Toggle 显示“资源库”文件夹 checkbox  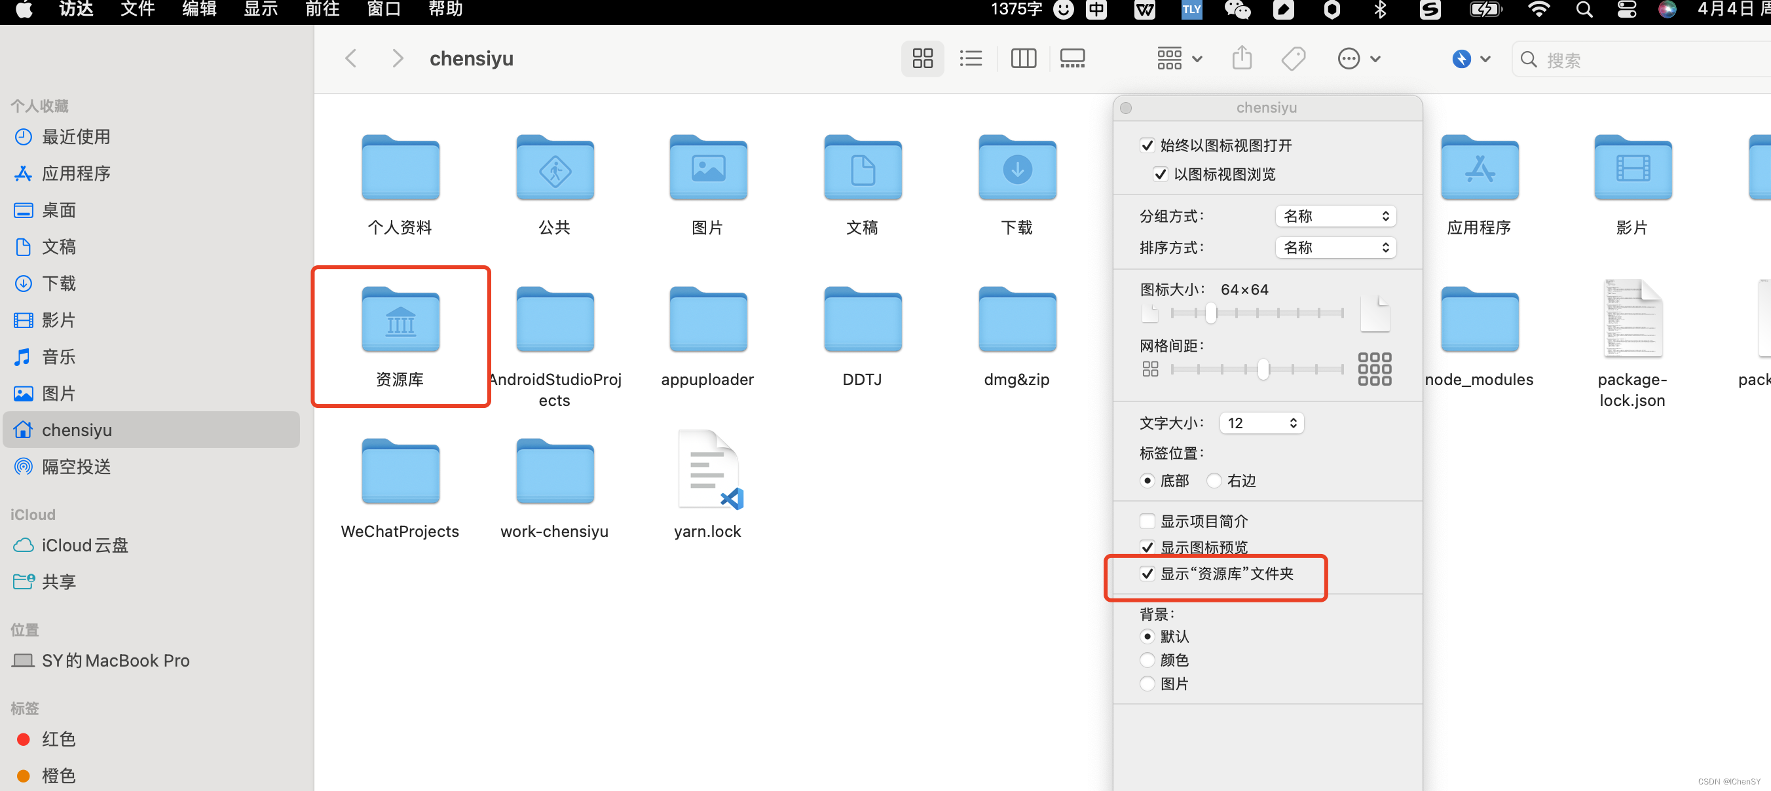pyautogui.click(x=1147, y=573)
